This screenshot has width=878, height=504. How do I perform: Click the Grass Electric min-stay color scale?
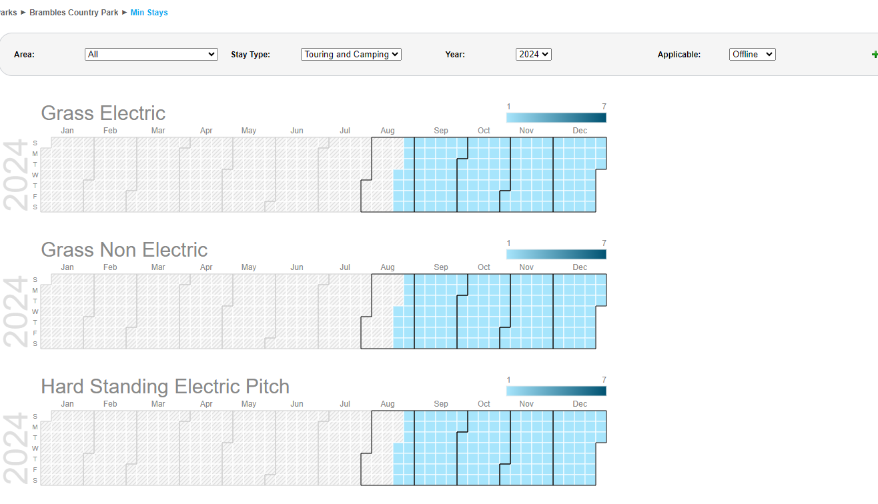(x=556, y=118)
